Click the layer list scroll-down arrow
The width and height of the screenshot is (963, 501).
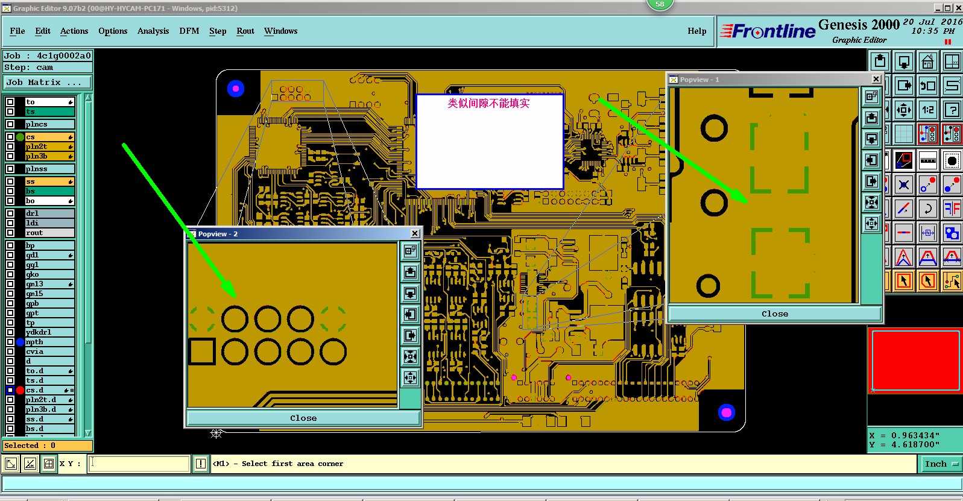point(88,433)
